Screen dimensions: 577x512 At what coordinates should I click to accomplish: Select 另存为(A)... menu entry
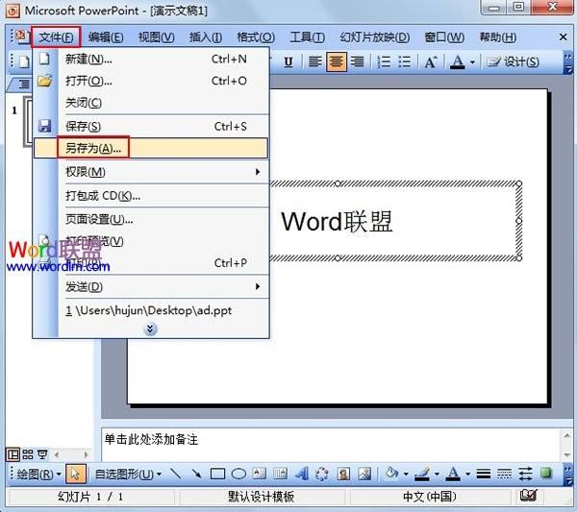[x=151, y=148]
